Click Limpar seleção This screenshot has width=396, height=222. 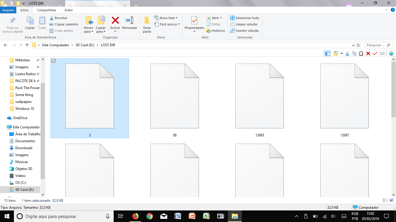click(244, 24)
